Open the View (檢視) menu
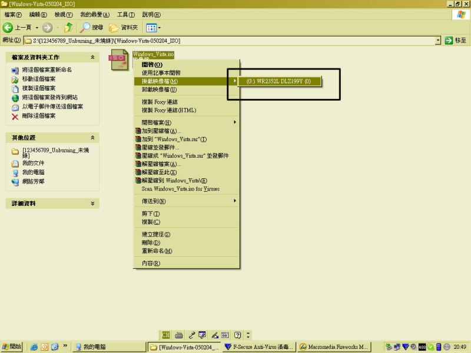Image resolution: width=471 pixels, height=353 pixels. [64, 14]
